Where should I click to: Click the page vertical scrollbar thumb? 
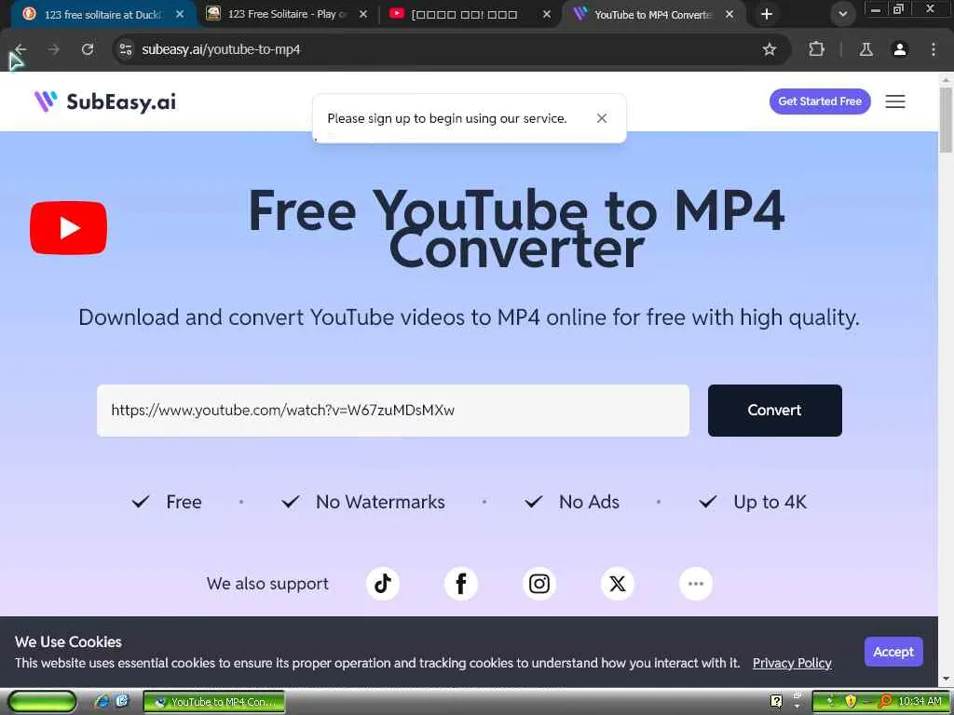[x=946, y=119]
